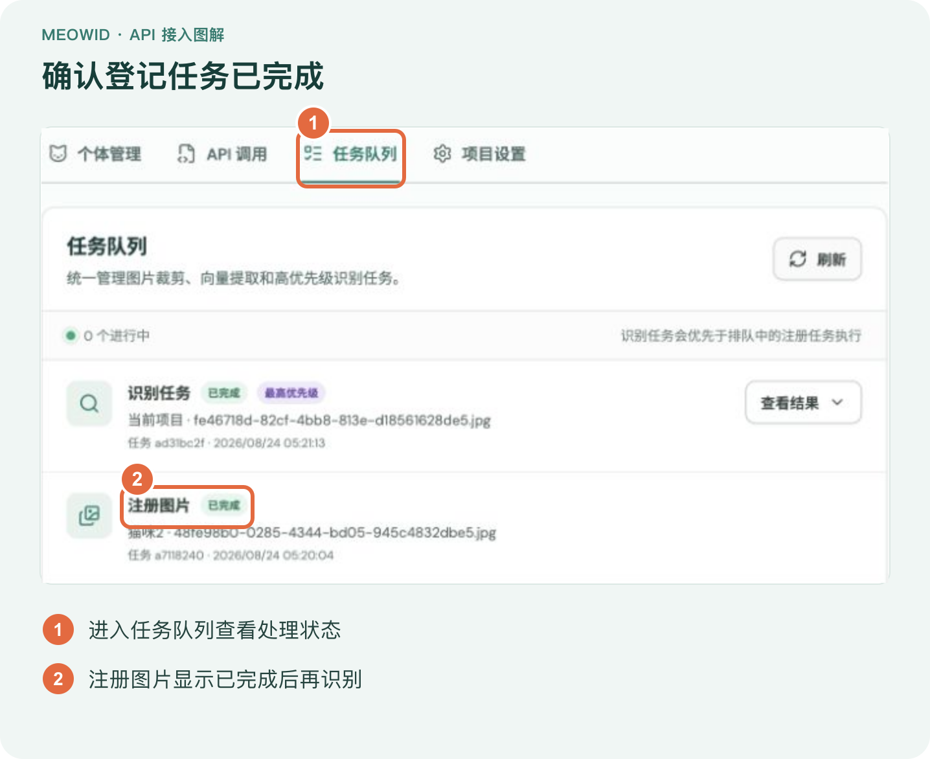Click the 任务 a7118240 timestamp line
930x759 pixels.
(231, 555)
